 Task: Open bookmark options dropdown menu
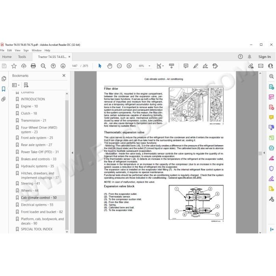(16, 85)
